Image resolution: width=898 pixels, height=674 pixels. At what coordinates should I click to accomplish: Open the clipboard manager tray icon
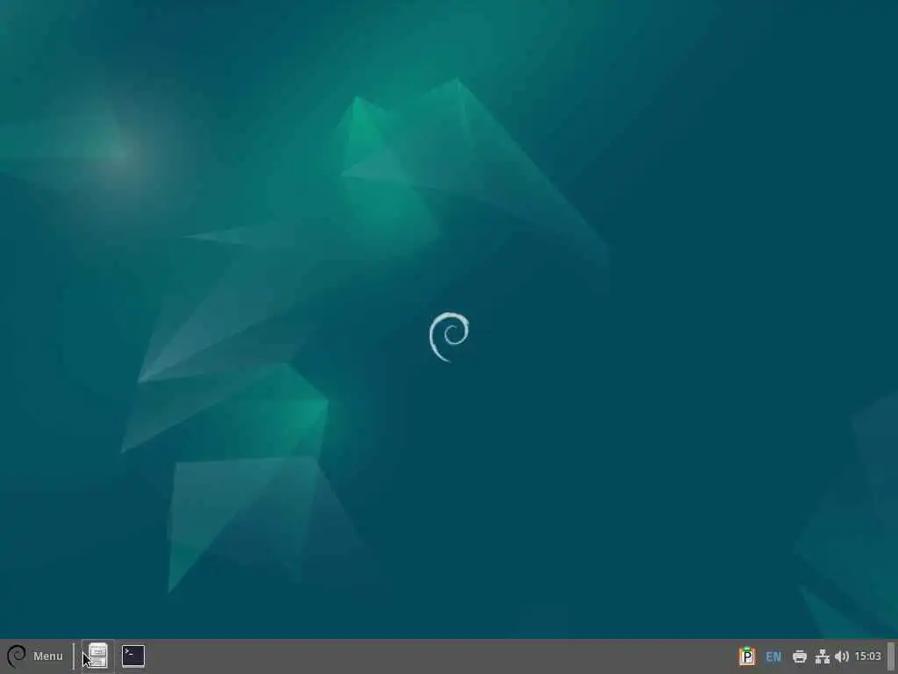tap(747, 656)
